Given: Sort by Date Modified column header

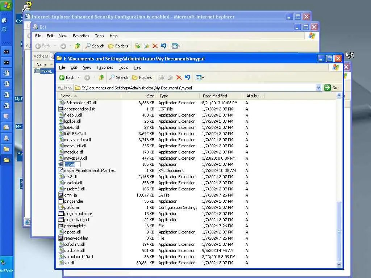Looking at the screenshot, I should [221, 96].
